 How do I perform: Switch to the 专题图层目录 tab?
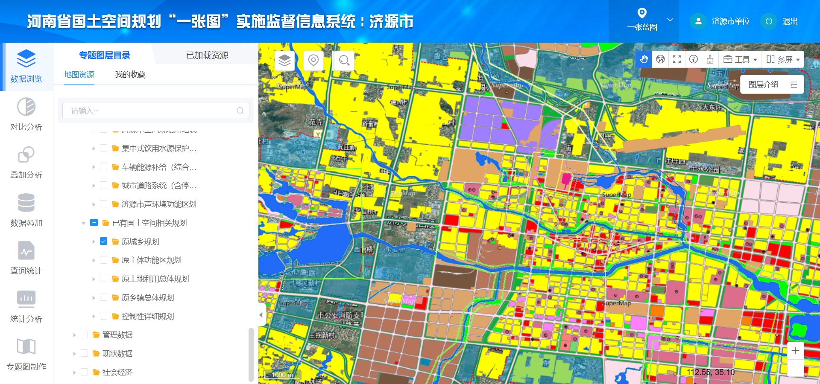105,55
